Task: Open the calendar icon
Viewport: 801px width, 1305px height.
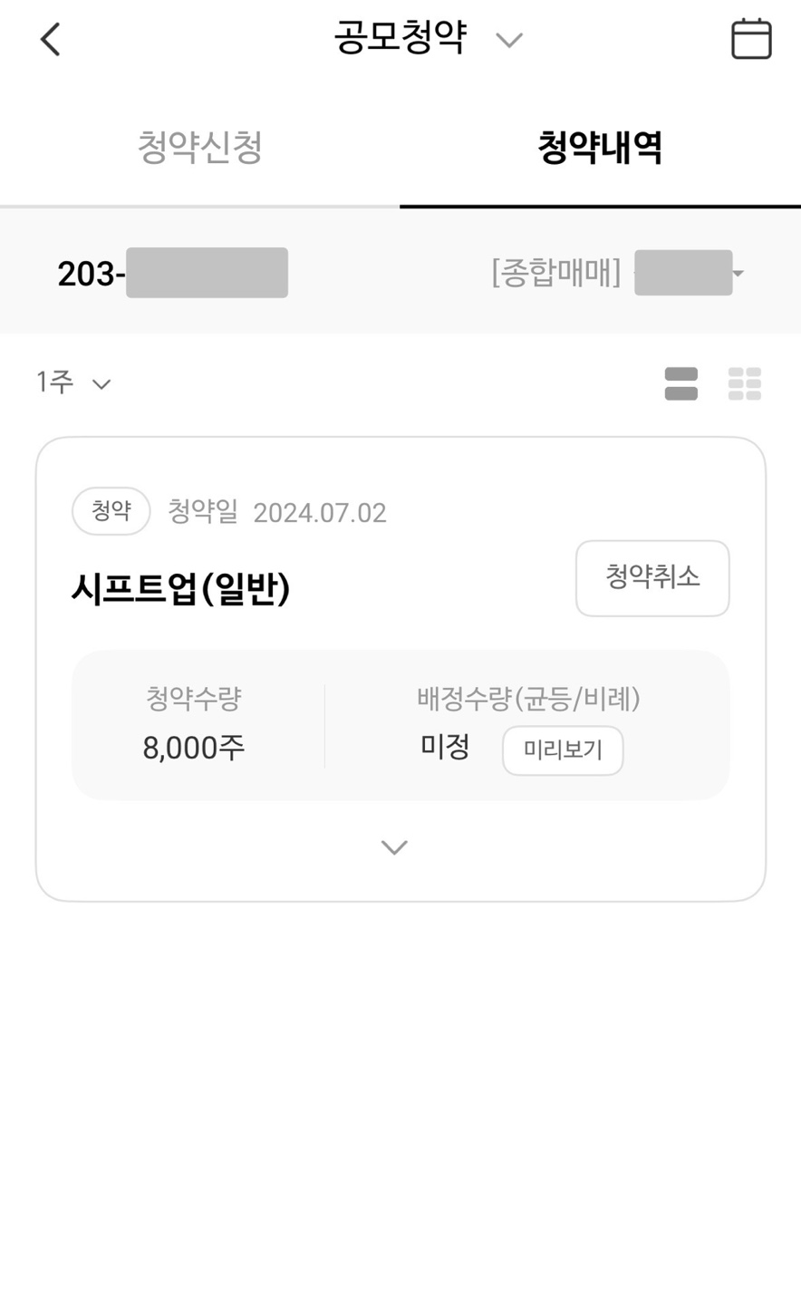Action: pyautogui.click(x=751, y=39)
